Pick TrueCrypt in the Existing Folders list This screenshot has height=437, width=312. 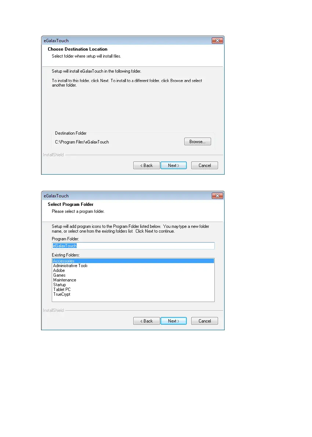[x=133, y=294]
